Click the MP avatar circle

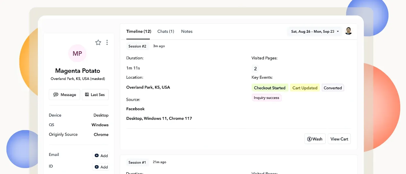[77, 53]
